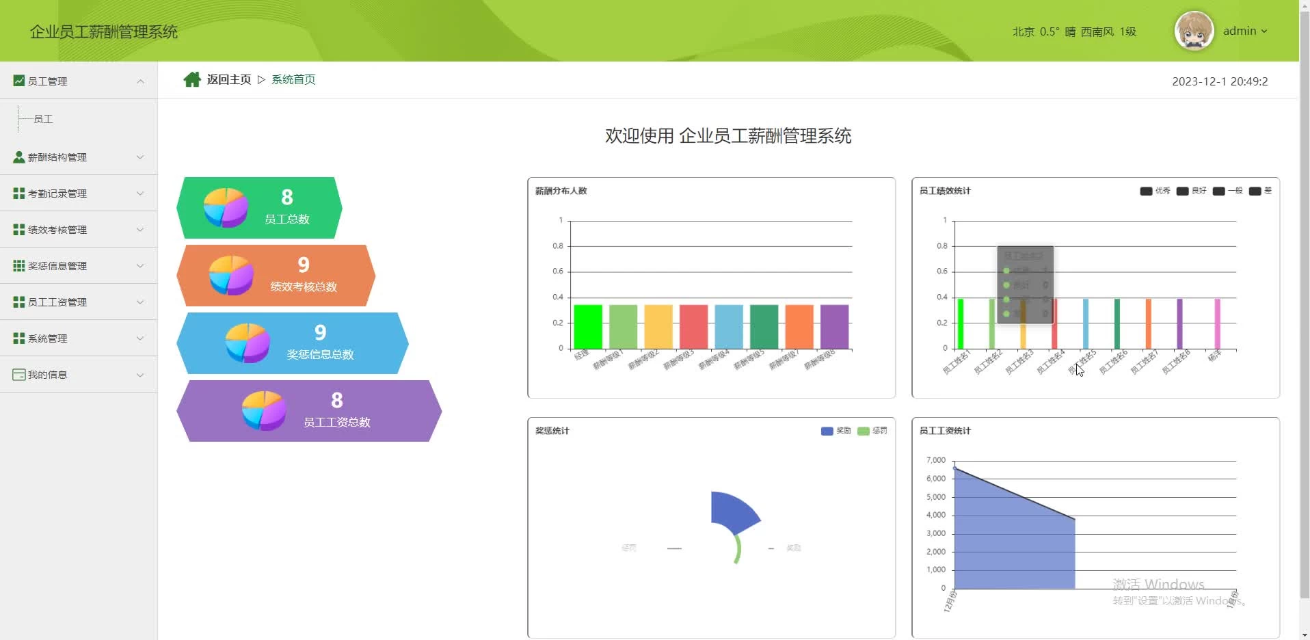Click the card icon beside 我的信息
The image size is (1310, 640).
click(x=19, y=375)
